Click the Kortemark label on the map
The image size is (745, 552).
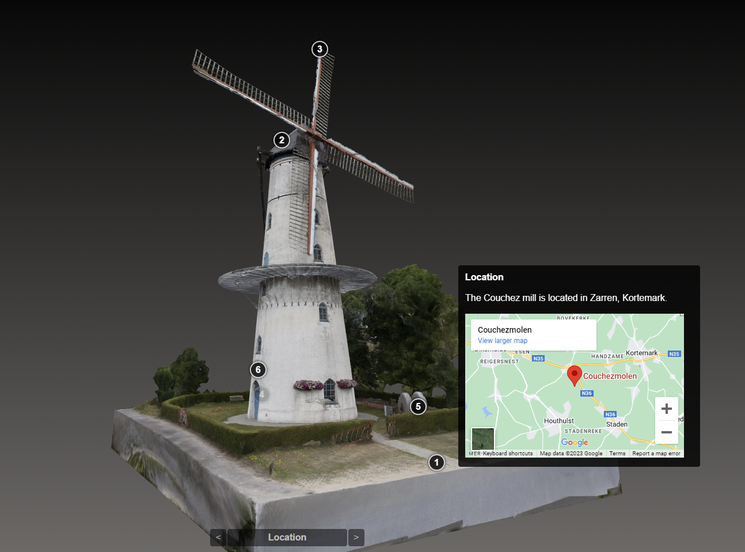click(x=641, y=353)
